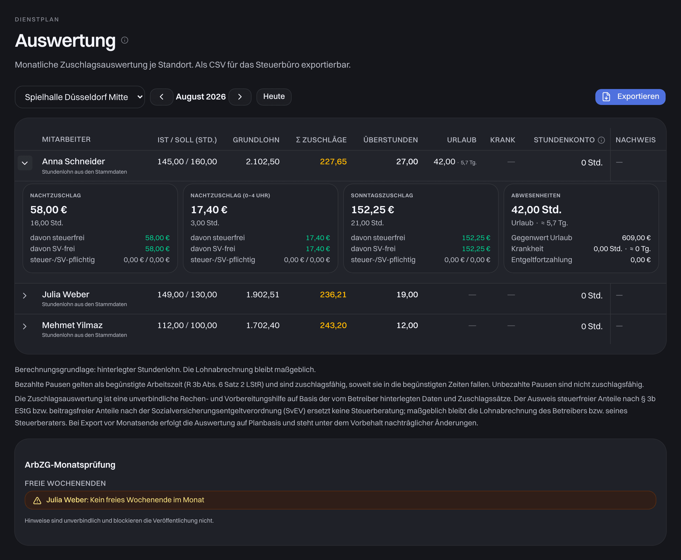Open the Spielhalle Düsseldorf Mitte location dropdown
The width and height of the screenshot is (681, 560).
[x=80, y=97]
